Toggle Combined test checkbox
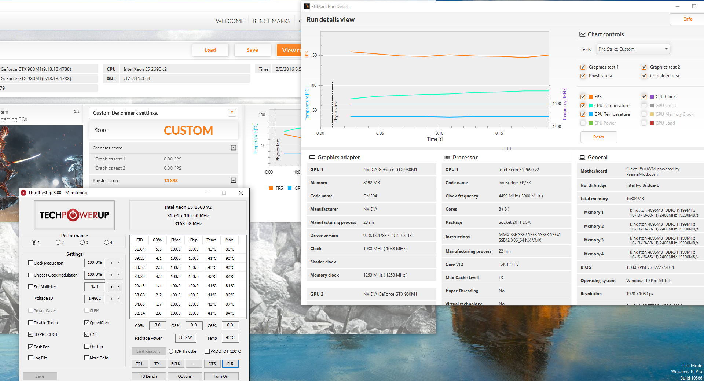Viewport: 704px width, 381px height. click(x=644, y=76)
